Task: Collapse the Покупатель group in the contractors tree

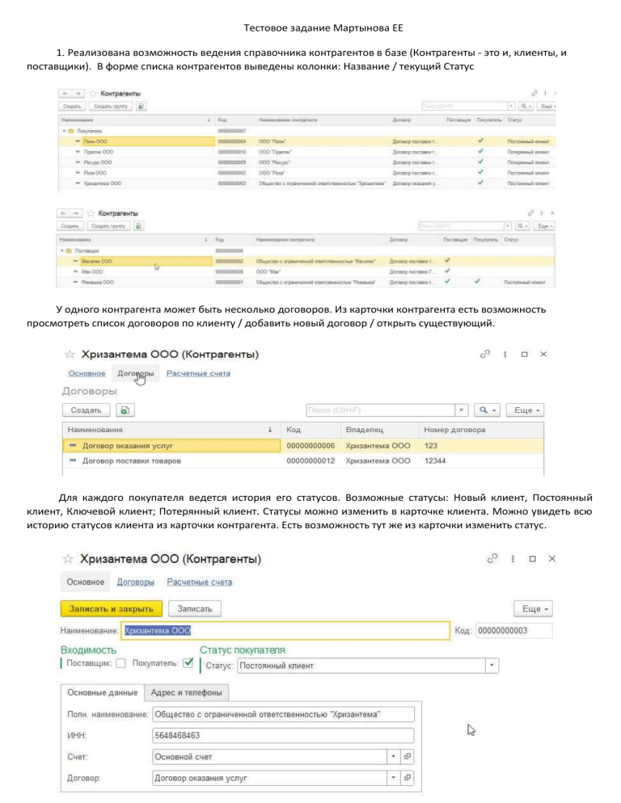Action: [63, 130]
